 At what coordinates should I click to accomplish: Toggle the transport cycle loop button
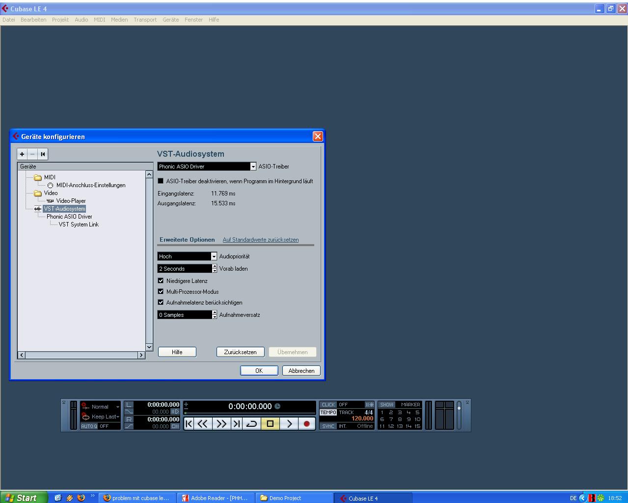click(251, 423)
